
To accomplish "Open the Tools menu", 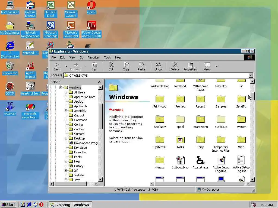I will (108, 57).
